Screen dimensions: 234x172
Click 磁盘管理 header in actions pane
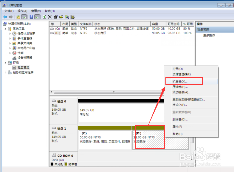pos(215,29)
